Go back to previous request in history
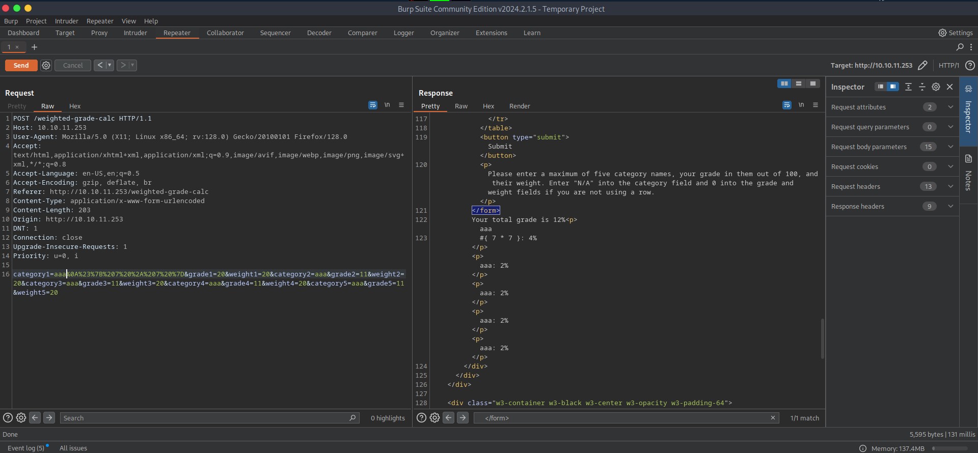The image size is (978, 453). tap(100, 65)
